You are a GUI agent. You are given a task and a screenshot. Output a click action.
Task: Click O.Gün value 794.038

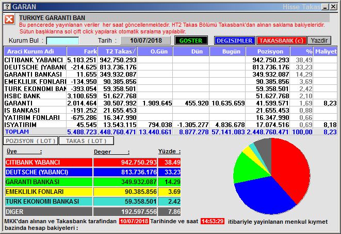(x=160, y=124)
